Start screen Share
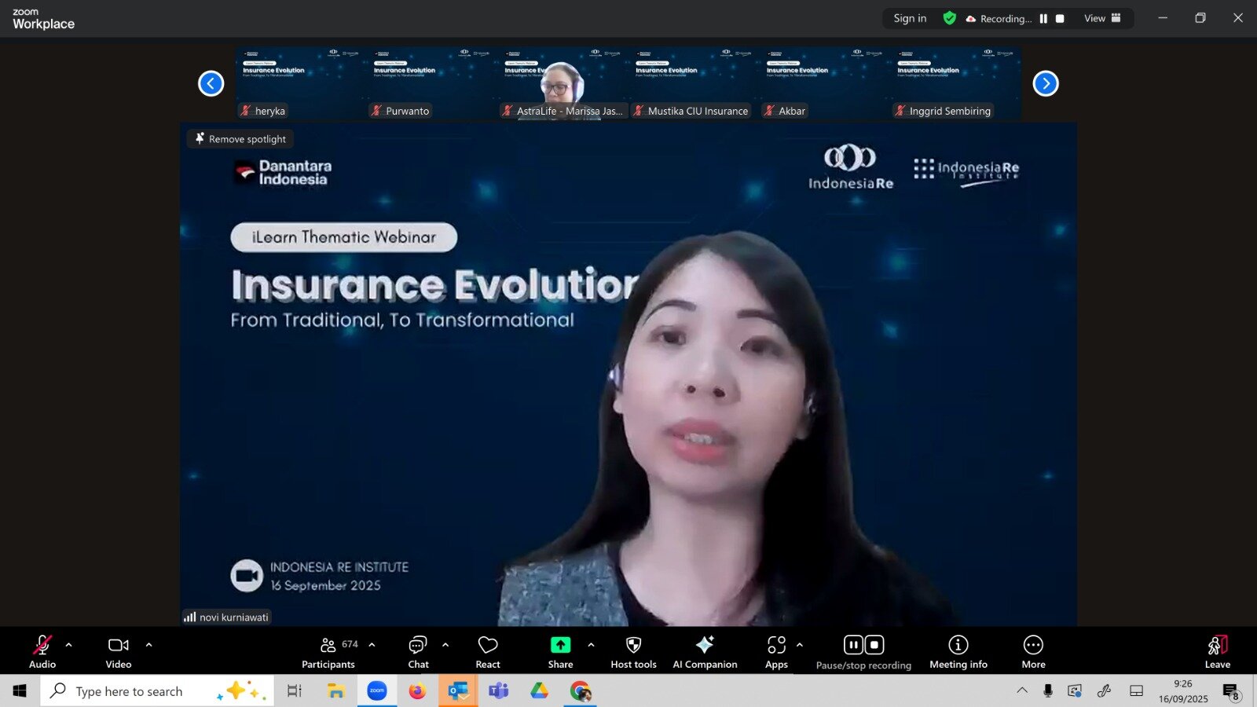Image resolution: width=1257 pixels, height=707 pixels. (560, 651)
